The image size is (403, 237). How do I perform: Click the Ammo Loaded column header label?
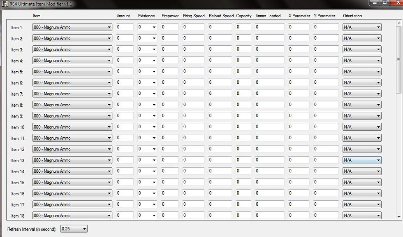[x=268, y=16]
